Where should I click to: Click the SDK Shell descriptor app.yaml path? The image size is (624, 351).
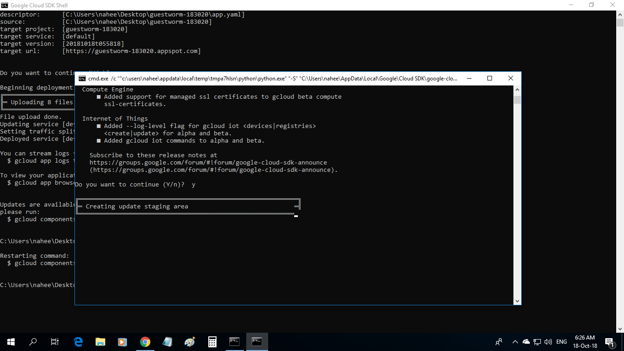153,15
